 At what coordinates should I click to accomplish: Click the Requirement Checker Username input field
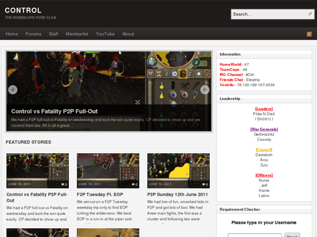tap(255, 235)
